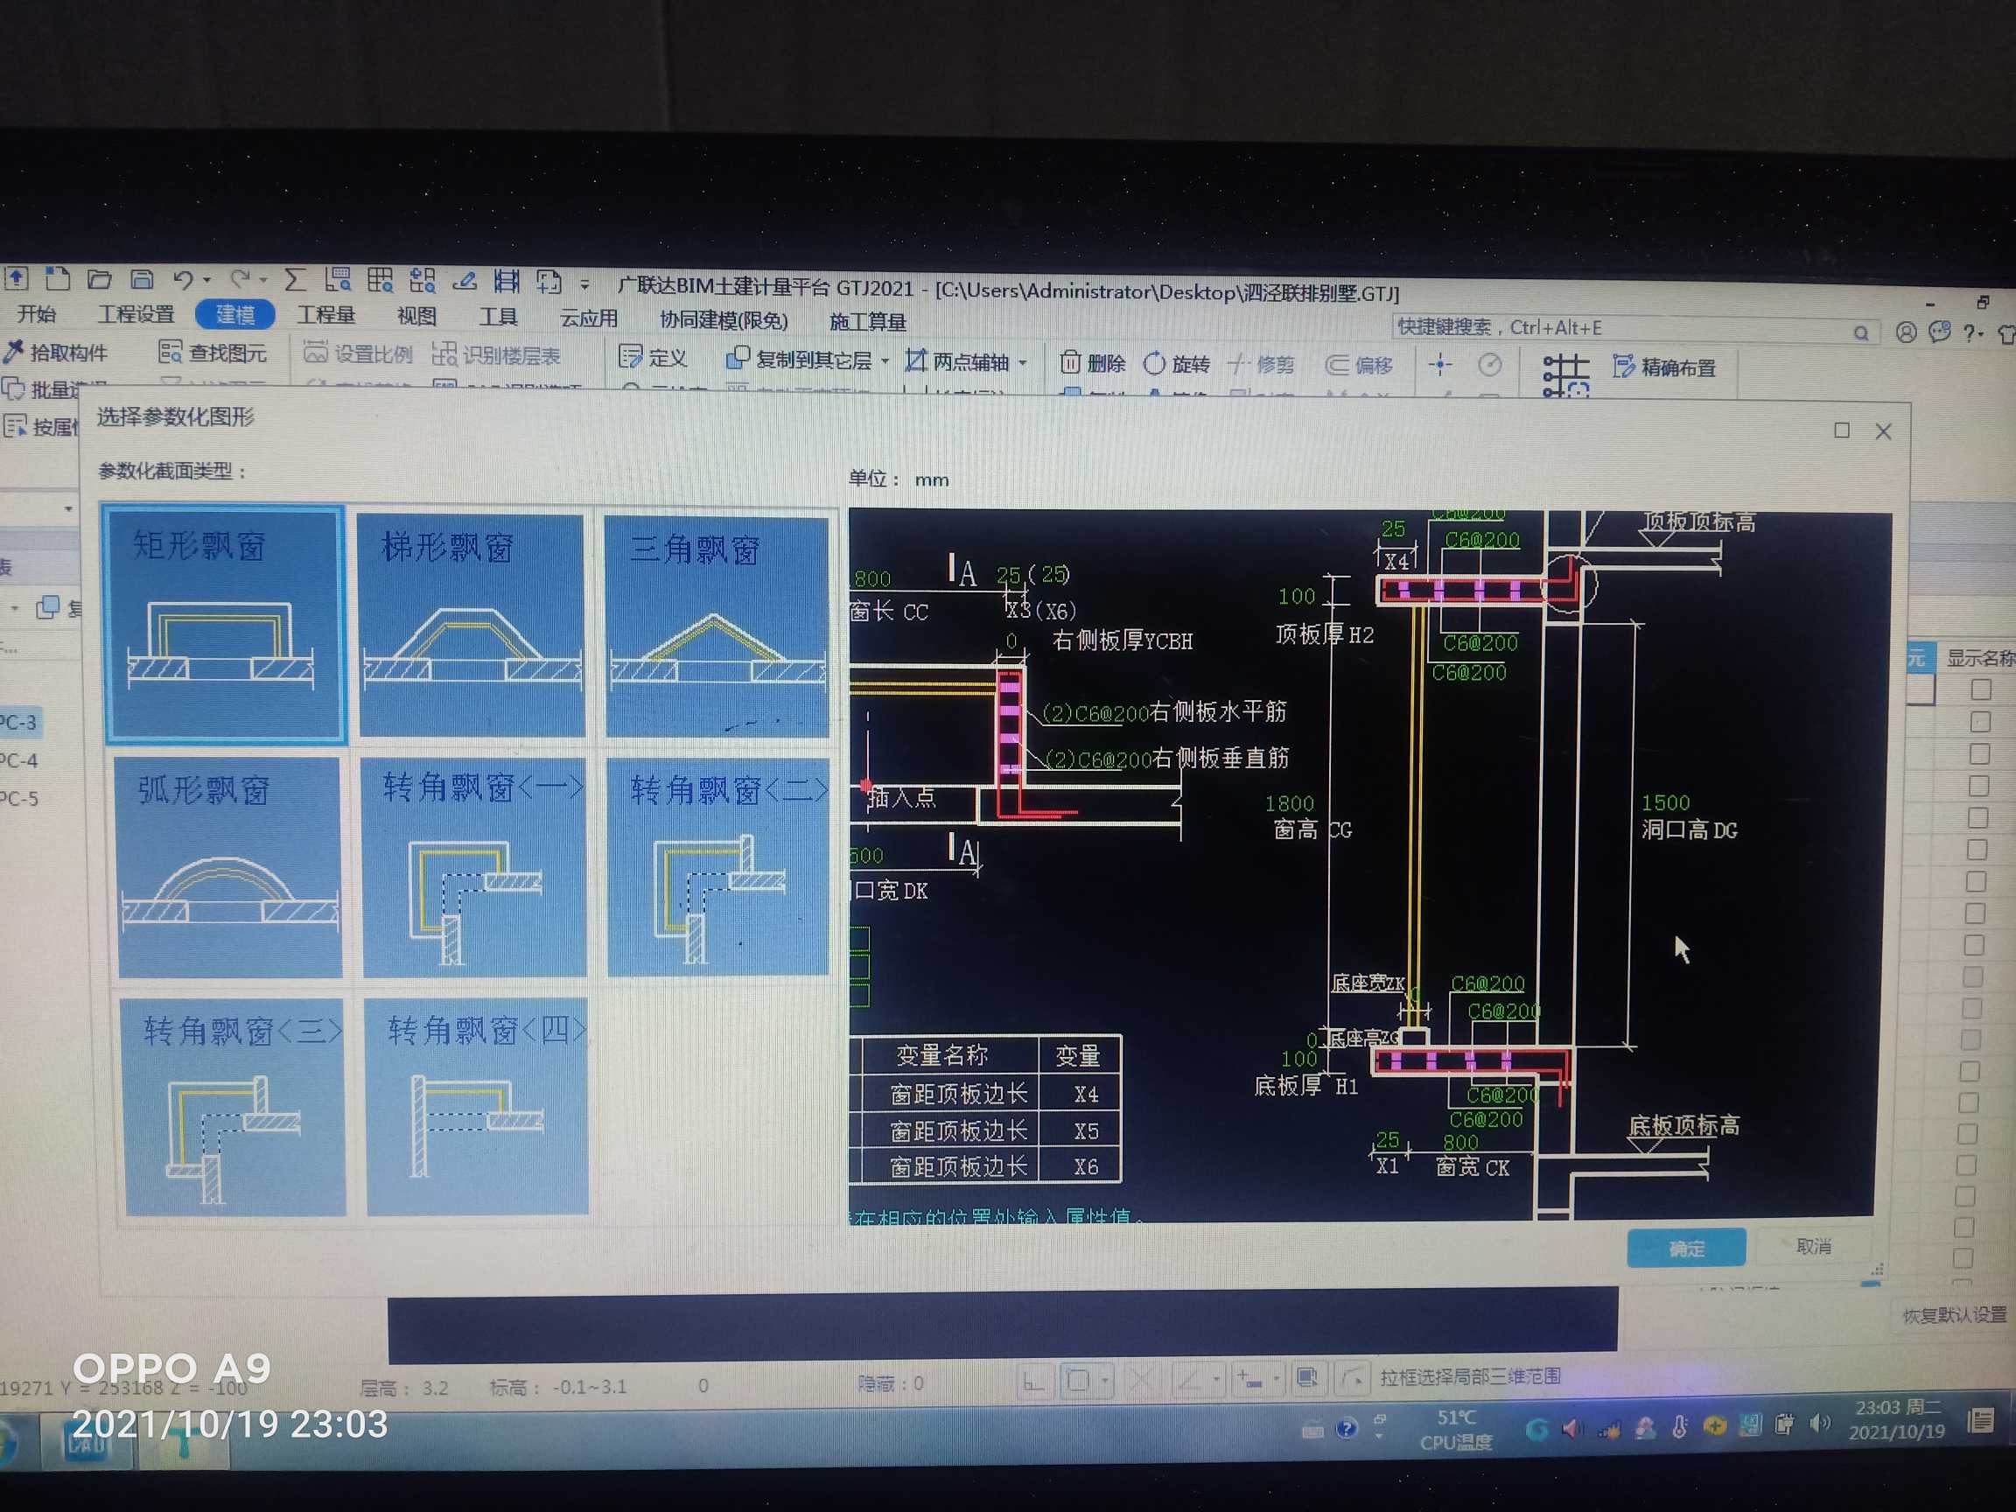Click the 取消 cancel button
This screenshot has width=2016, height=1512.
point(1814,1246)
